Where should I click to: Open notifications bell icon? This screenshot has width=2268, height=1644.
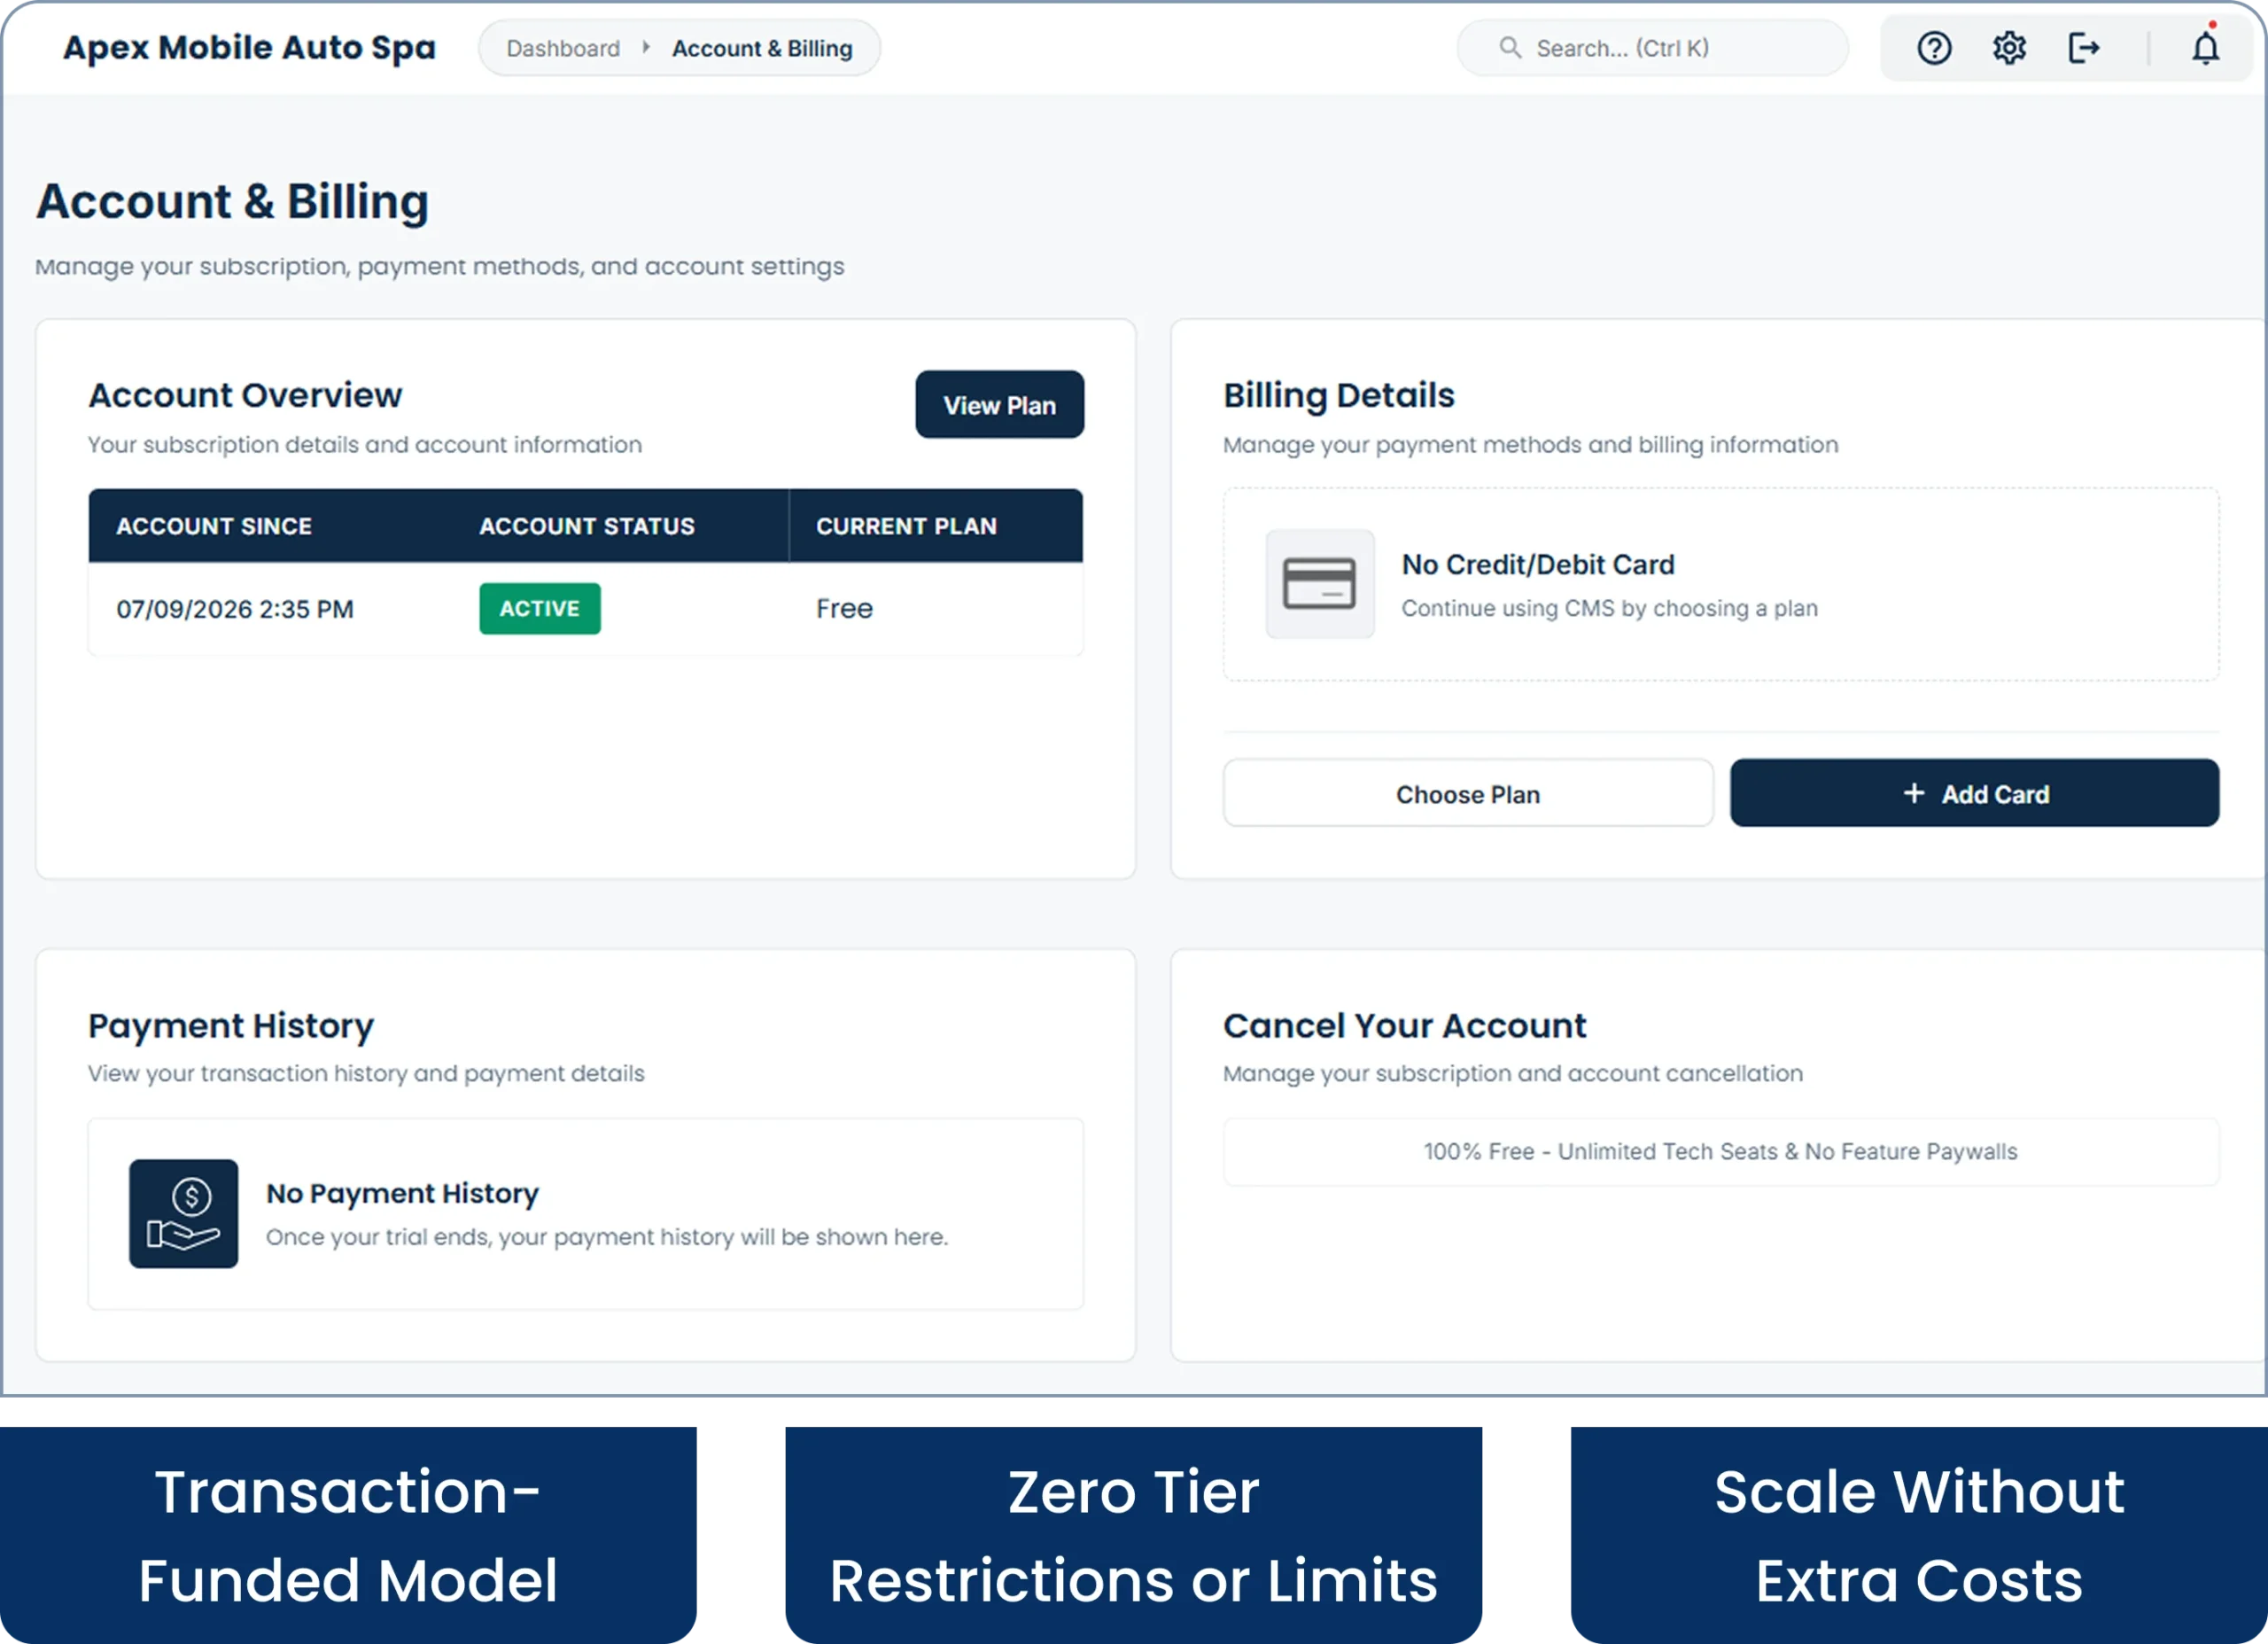[x=2205, y=46]
